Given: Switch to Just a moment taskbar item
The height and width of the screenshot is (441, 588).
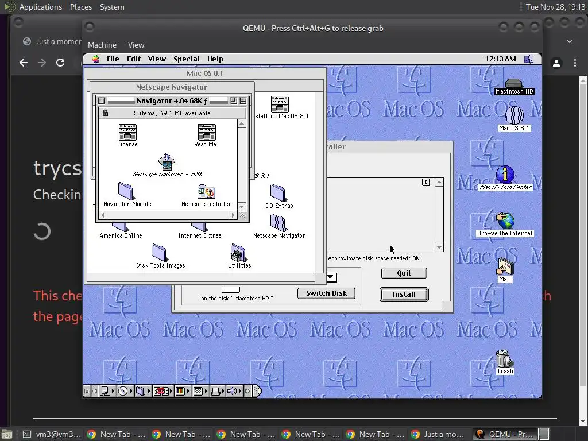Looking at the screenshot, I should [439, 434].
